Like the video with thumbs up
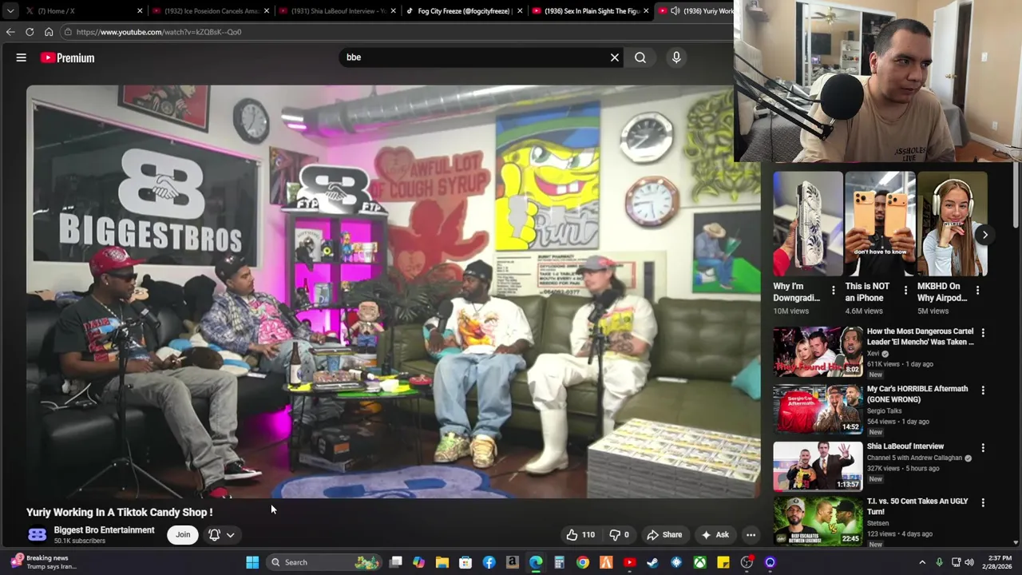The width and height of the screenshot is (1022, 575). (580, 535)
